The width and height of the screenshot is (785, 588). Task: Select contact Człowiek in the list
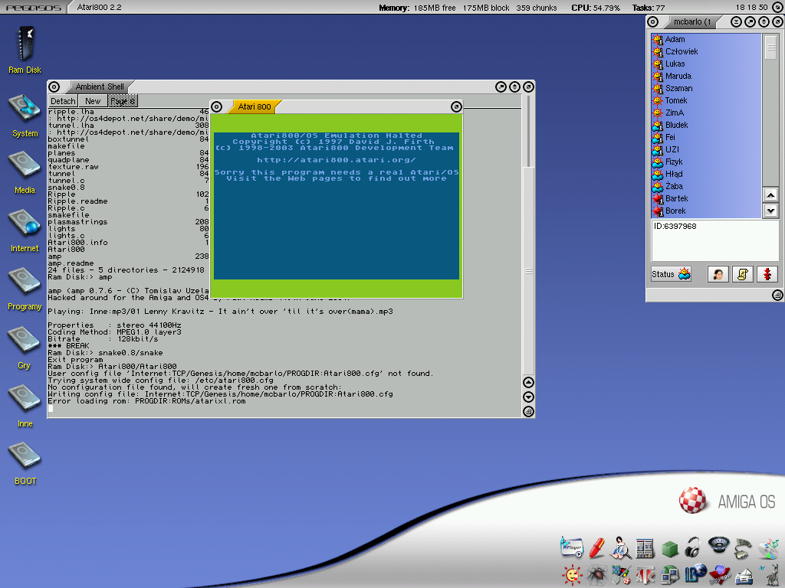[x=706, y=51]
